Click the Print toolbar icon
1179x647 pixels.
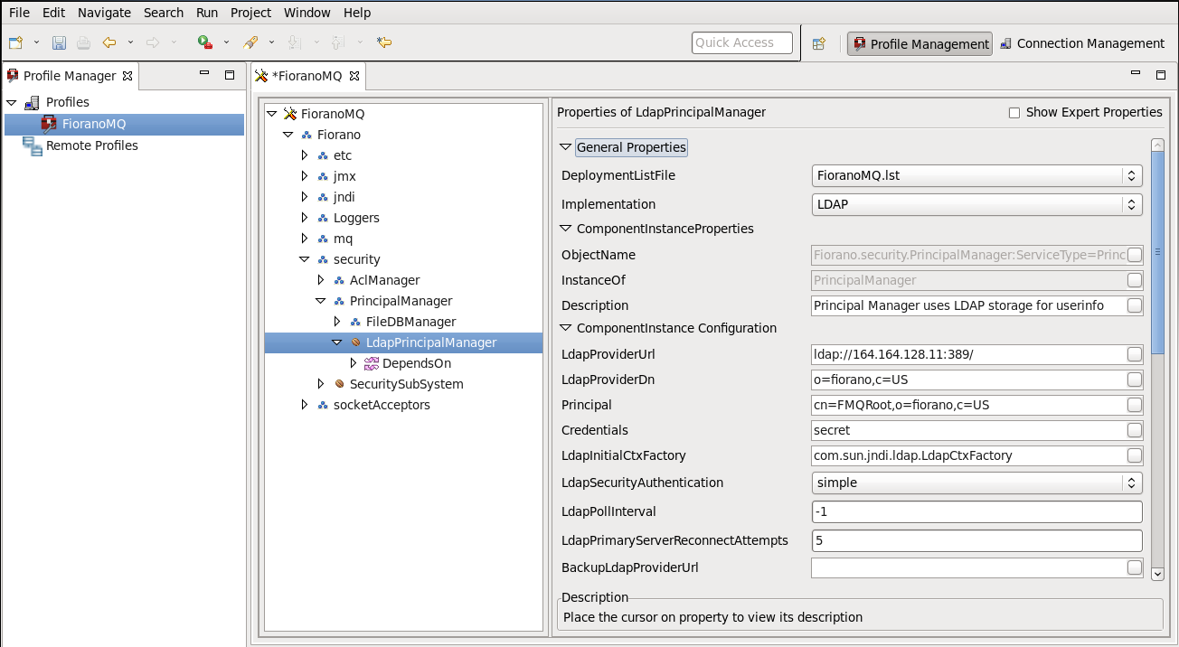tap(83, 42)
